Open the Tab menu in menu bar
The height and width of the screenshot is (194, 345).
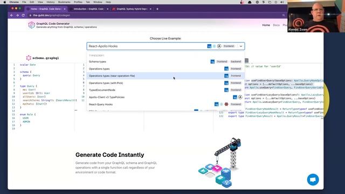[x=88, y=2]
